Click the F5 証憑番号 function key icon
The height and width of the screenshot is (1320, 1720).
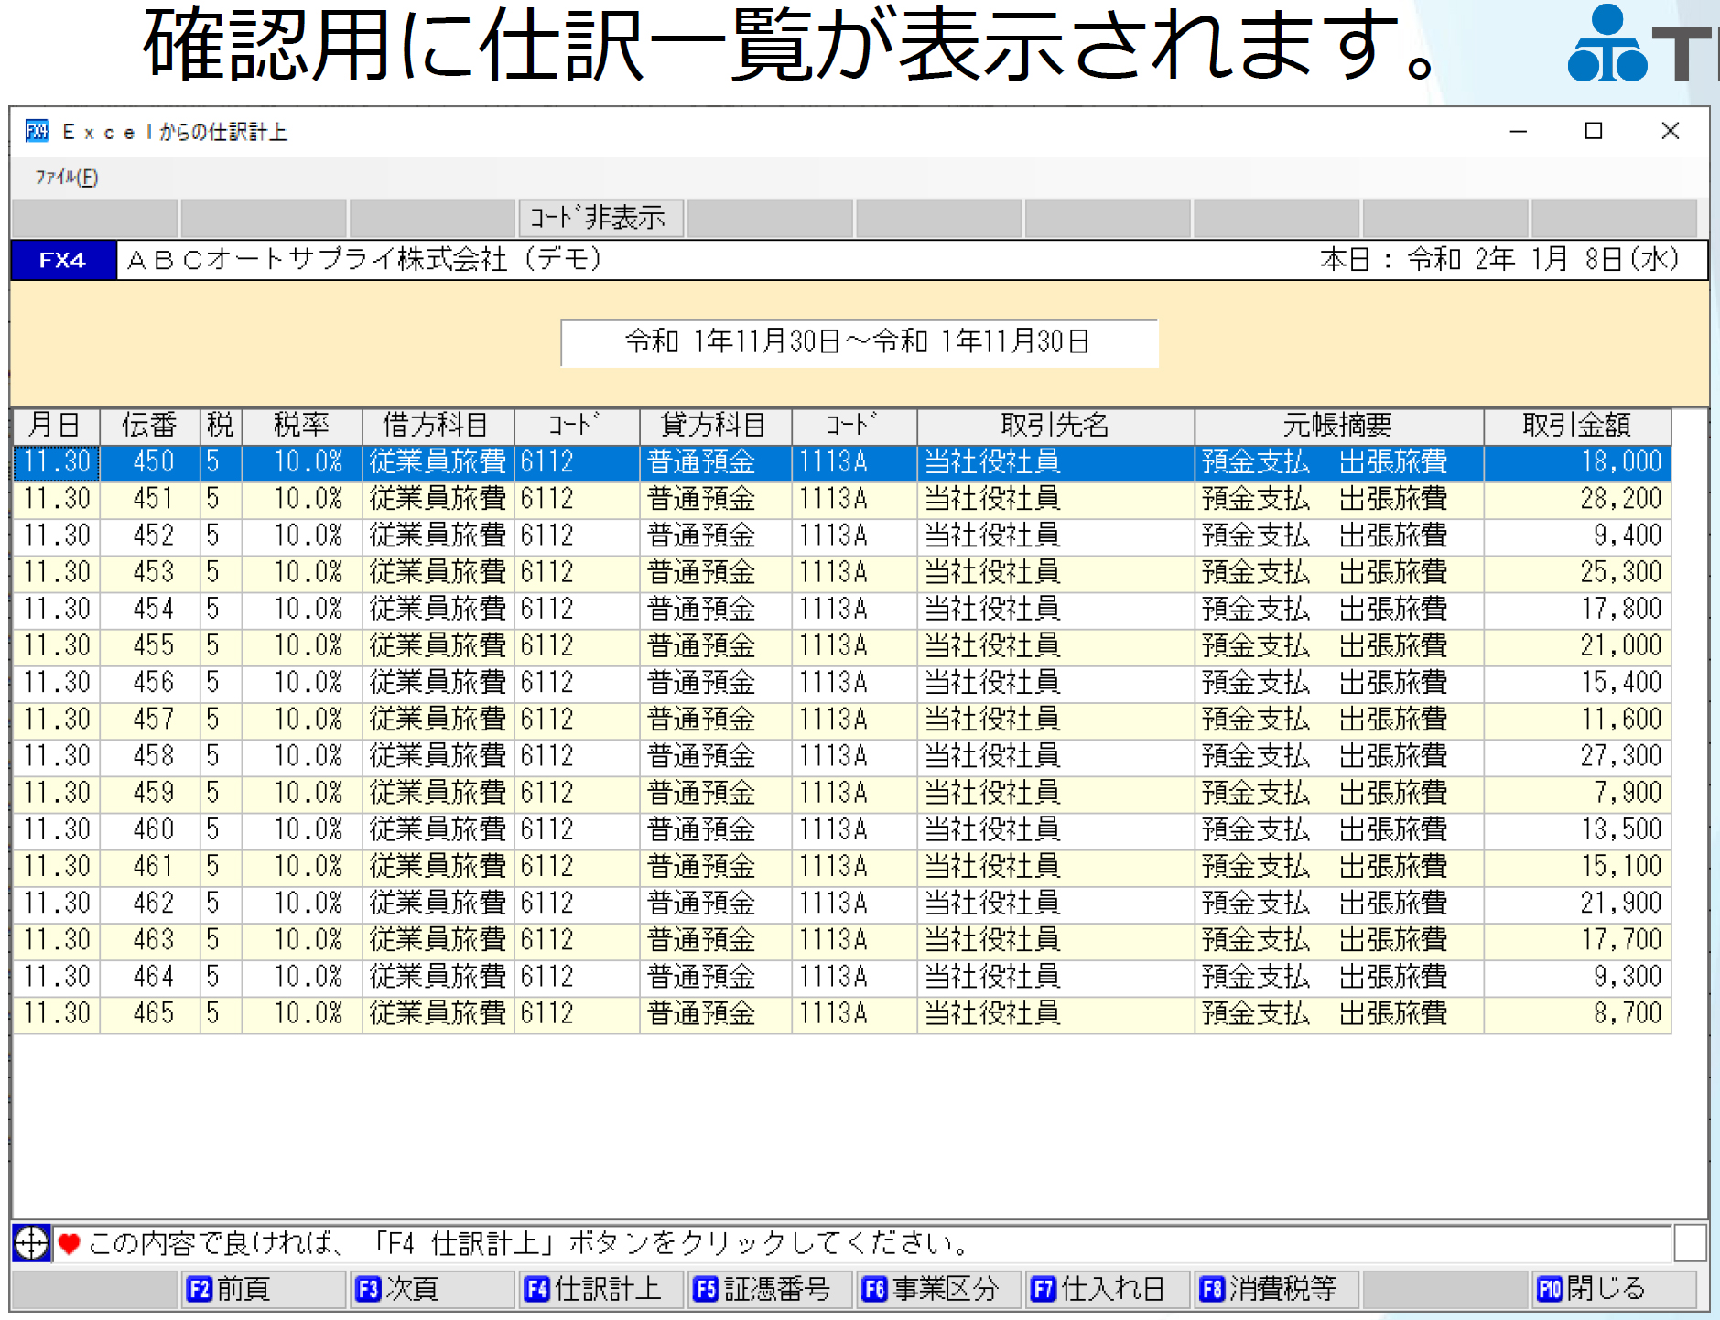click(706, 1289)
